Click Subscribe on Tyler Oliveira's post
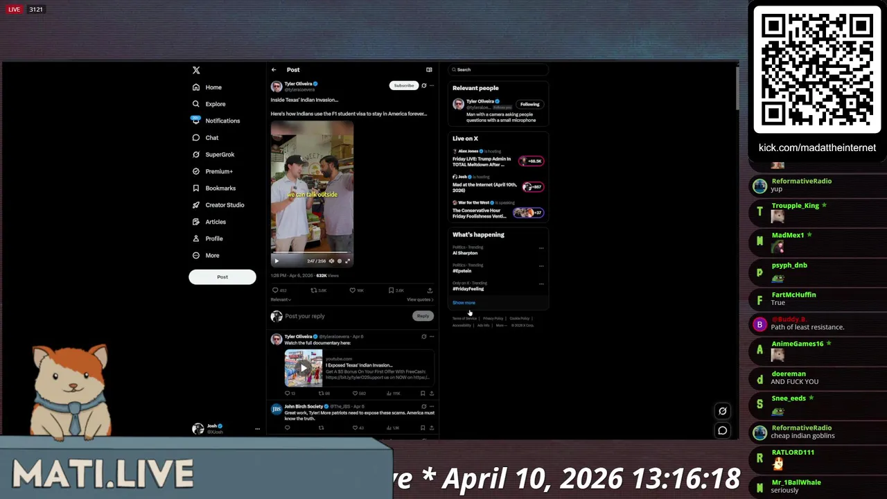The image size is (887, 499). click(403, 85)
